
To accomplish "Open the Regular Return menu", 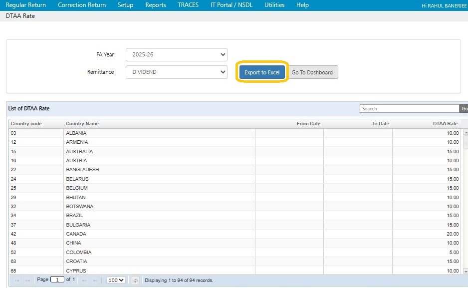I will click(26, 5).
